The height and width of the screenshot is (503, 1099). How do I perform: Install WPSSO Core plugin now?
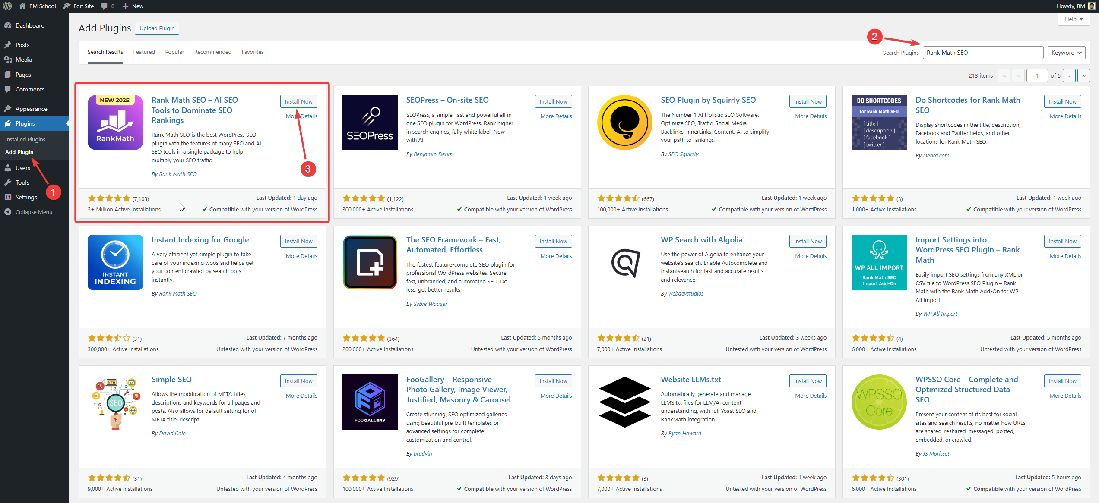pos(1063,381)
